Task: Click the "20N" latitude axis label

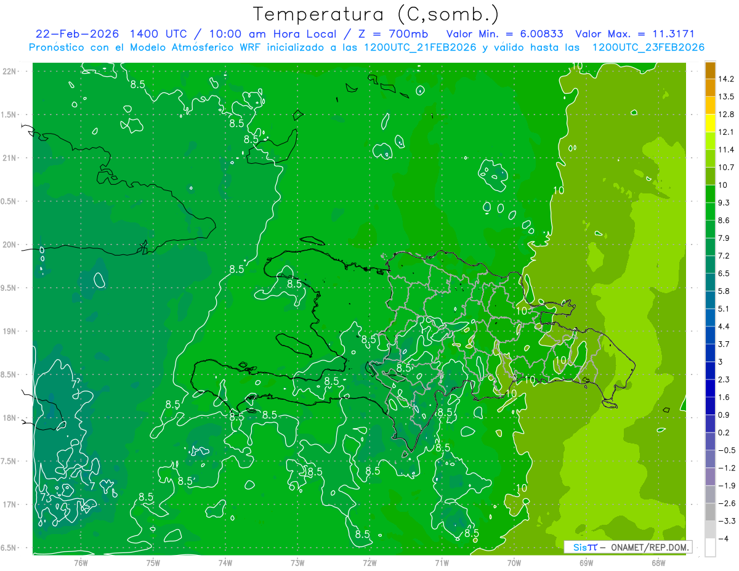Action: pos(9,245)
